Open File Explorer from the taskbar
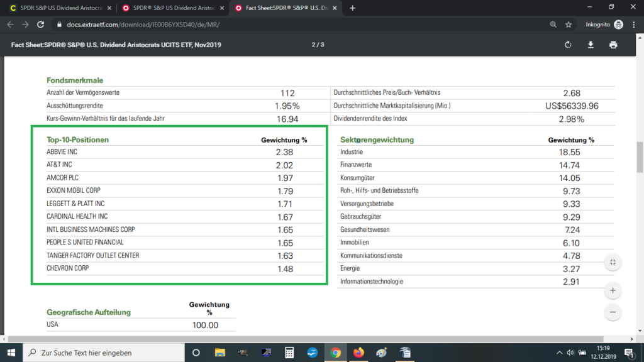This screenshot has height=362, width=644. point(219,353)
